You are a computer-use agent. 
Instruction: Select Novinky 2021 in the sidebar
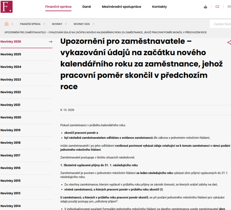11,105
